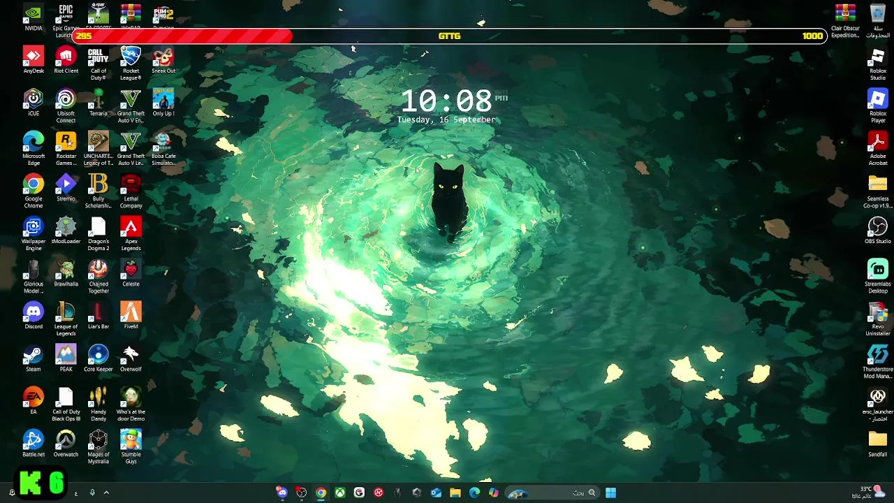Open the Sneak Out game icon
The height and width of the screenshot is (503, 894).
point(163,60)
